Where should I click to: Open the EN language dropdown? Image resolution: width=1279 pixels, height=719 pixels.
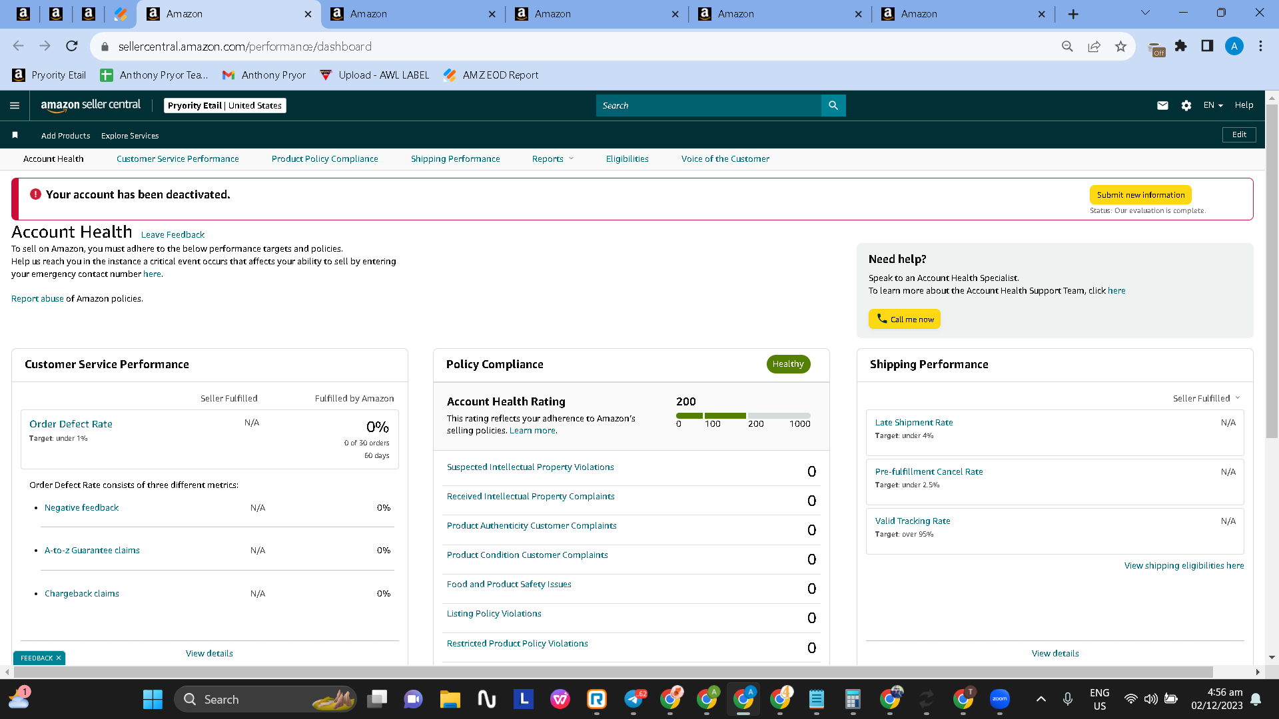click(1213, 105)
